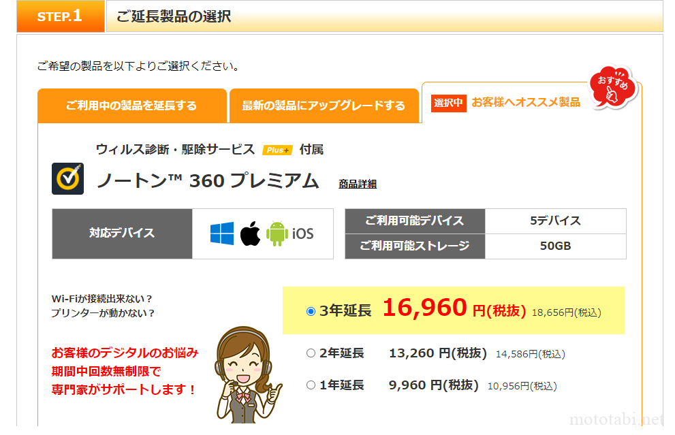Click the iOS label icon
This screenshot has width=675, height=435.
pyautogui.click(x=302, y=233)
